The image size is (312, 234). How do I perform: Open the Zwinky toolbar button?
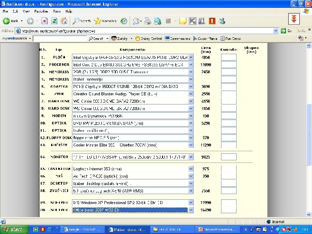(x=120, y=39)
